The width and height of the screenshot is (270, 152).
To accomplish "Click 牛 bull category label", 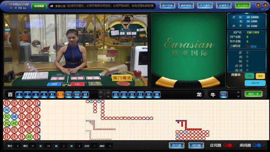I will [x=213, y=95].
